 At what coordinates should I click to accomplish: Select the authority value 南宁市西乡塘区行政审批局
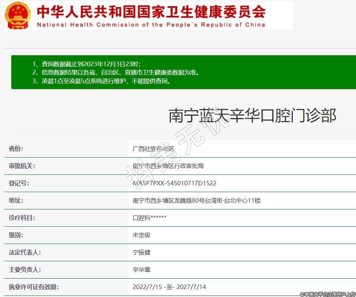coord(168,166)
